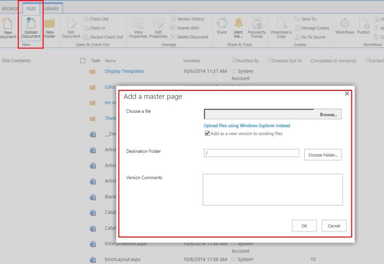Screen dimensions: 384x264
Task: Click Download a Copy in the ribbon
Action: pyautogui.click(x=281, y=28)
